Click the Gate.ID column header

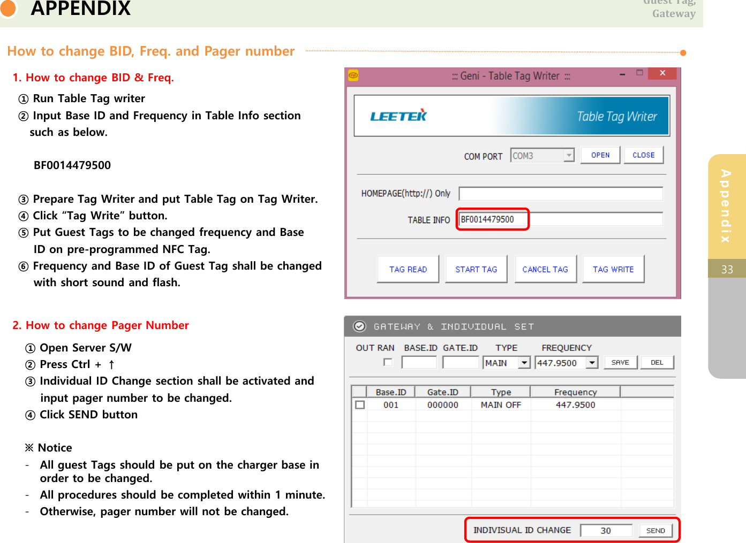pyautogui.click(x=443, y=392)
